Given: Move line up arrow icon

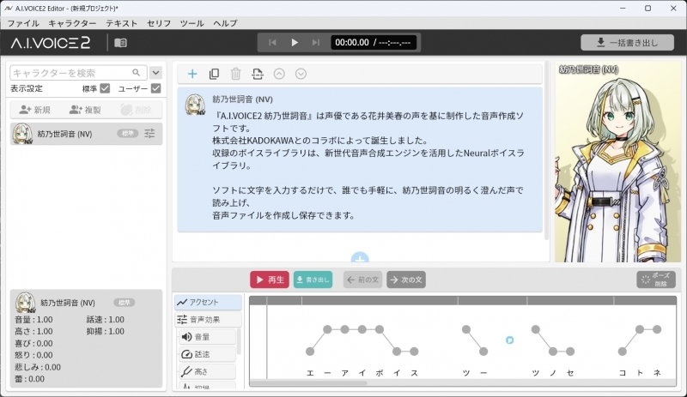Looking at the screenshot, I should point(279,74).
